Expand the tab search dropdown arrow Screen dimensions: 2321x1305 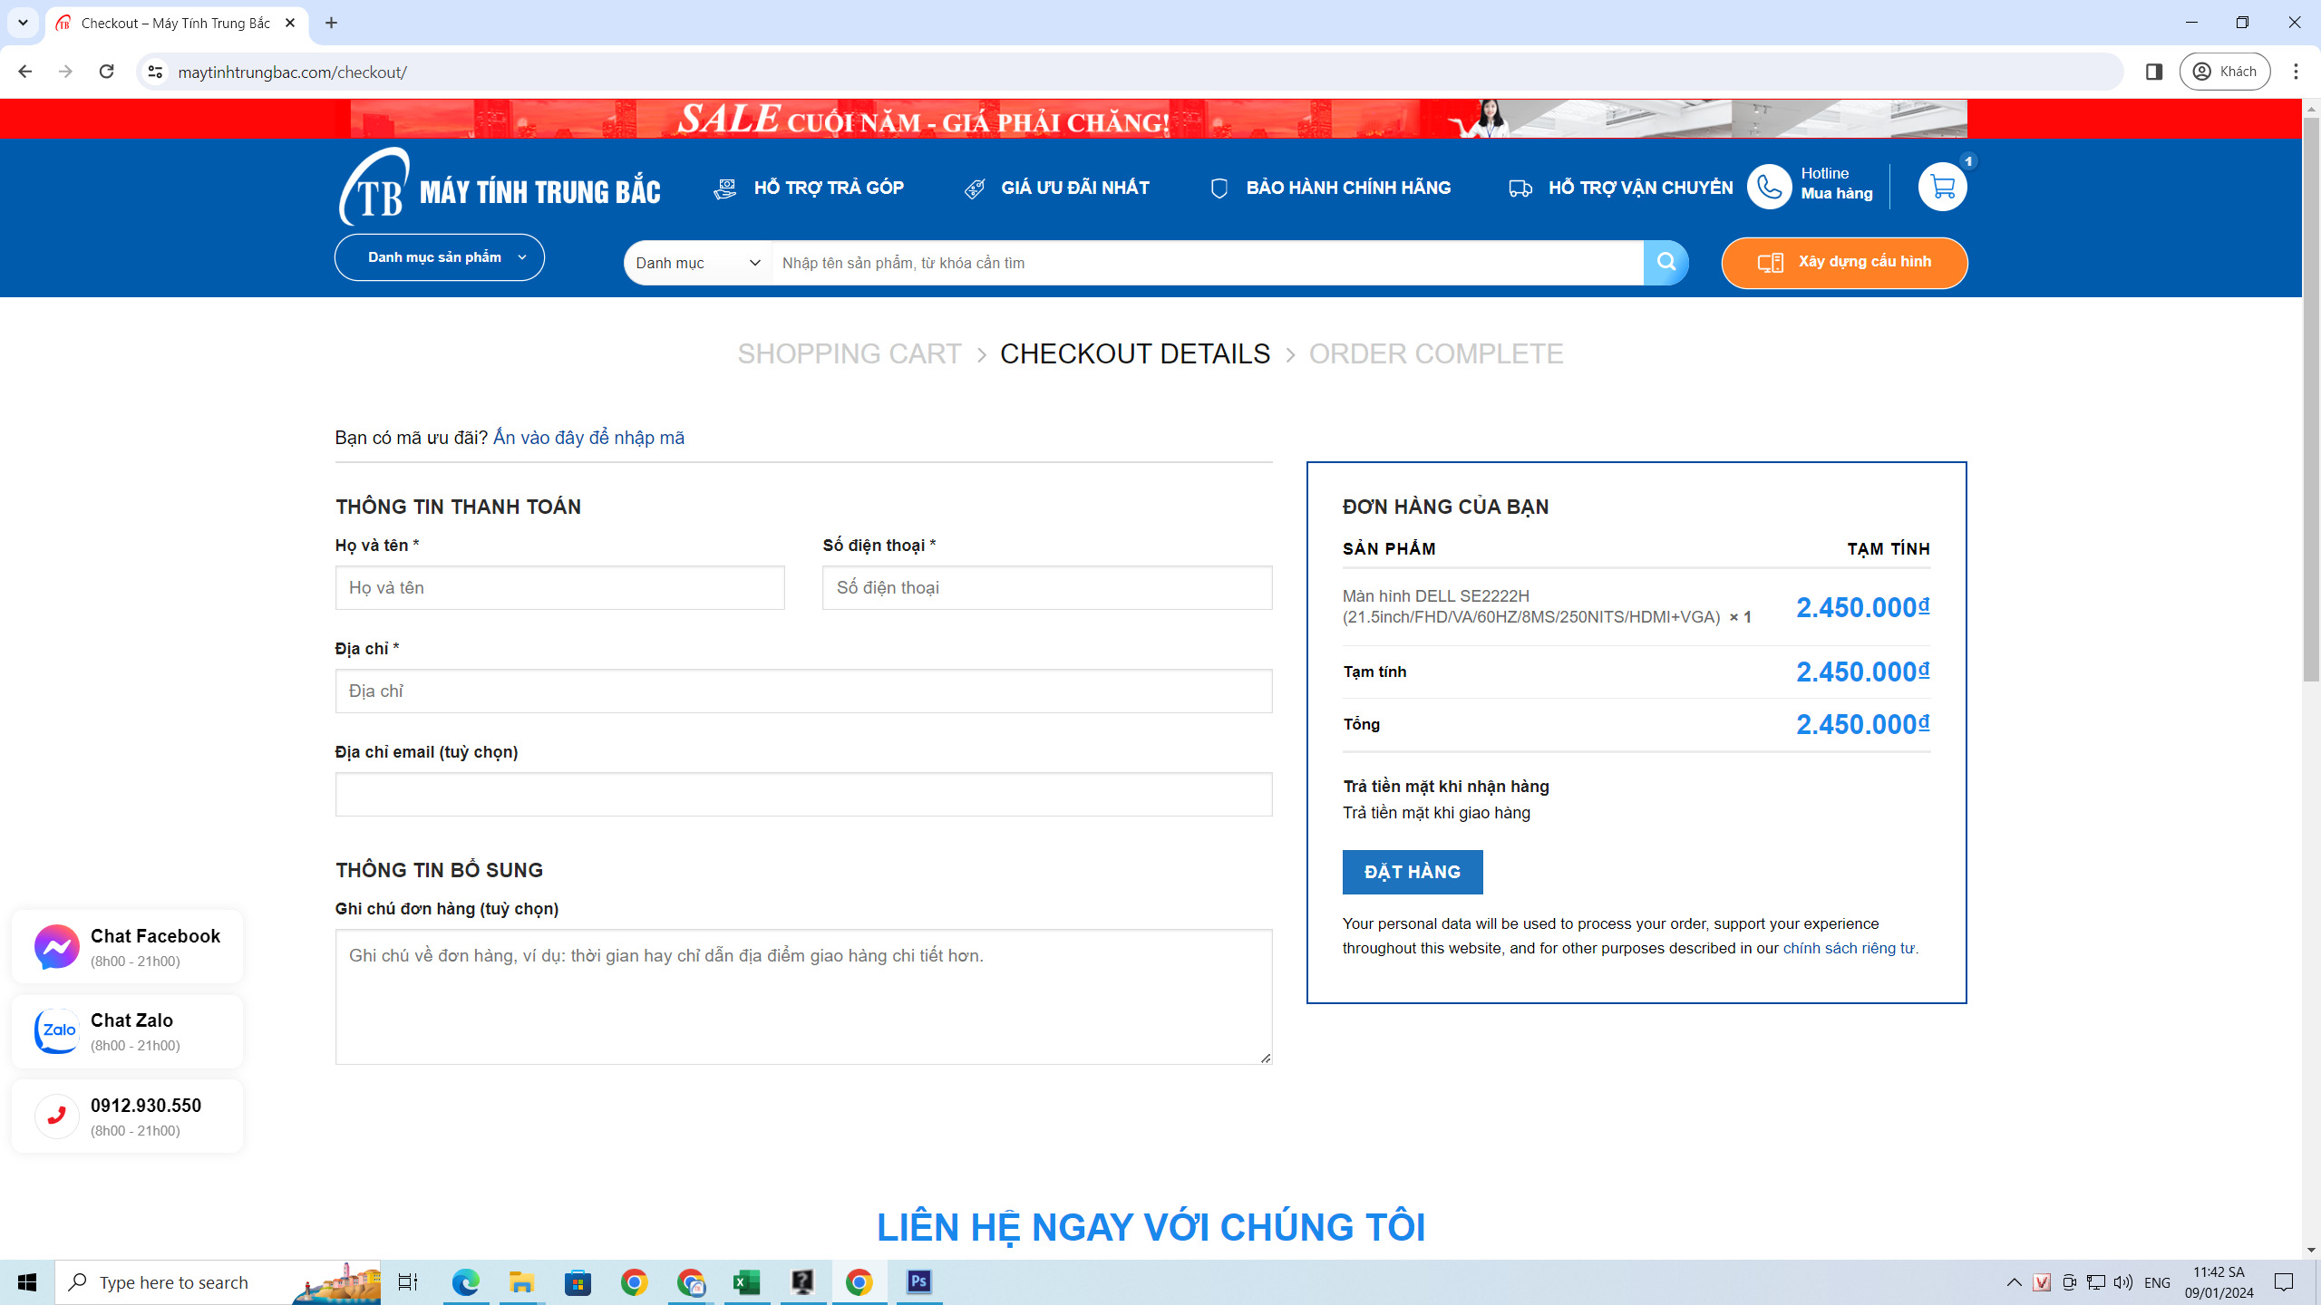click(x=23, y=23)
